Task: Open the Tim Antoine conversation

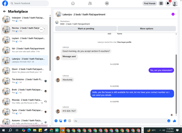Action: (x=24, y=81)
